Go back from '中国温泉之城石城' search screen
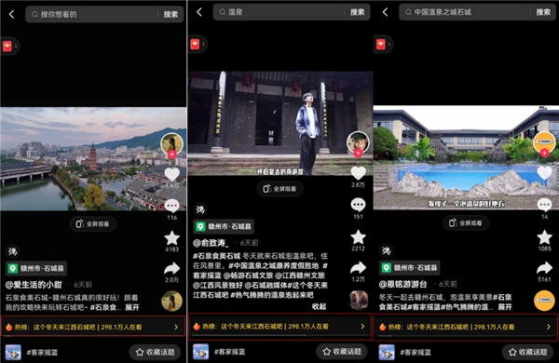This screenshot has width=559, height=363. coord(385,12)
